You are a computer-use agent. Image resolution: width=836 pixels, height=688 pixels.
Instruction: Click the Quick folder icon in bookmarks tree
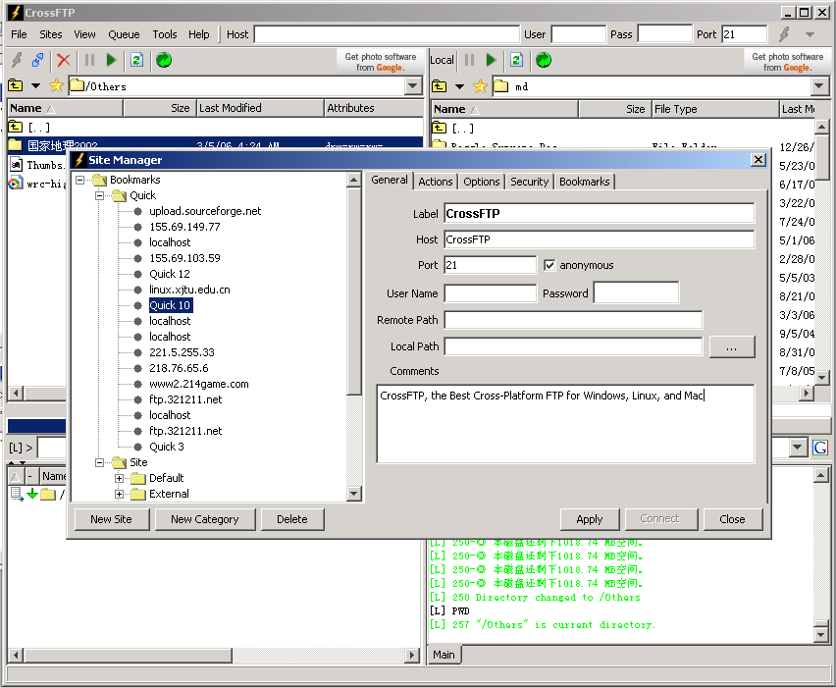pos(119,195)
